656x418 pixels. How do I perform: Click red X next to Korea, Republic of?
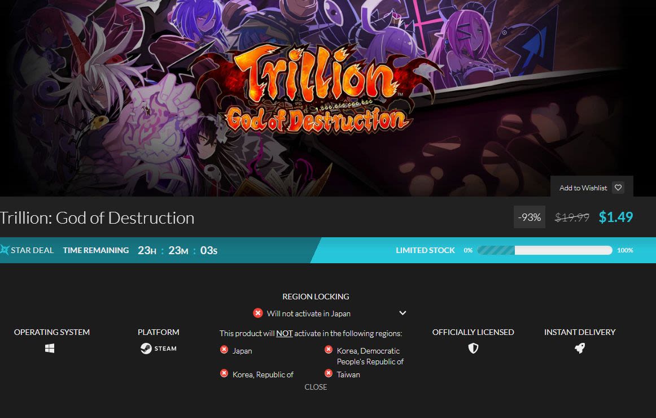pyautogui.click(x=224, y=373)
